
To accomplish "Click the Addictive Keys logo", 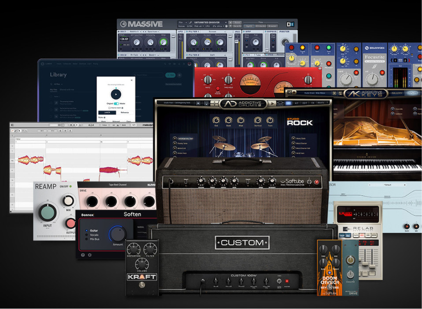I will 365,94.
